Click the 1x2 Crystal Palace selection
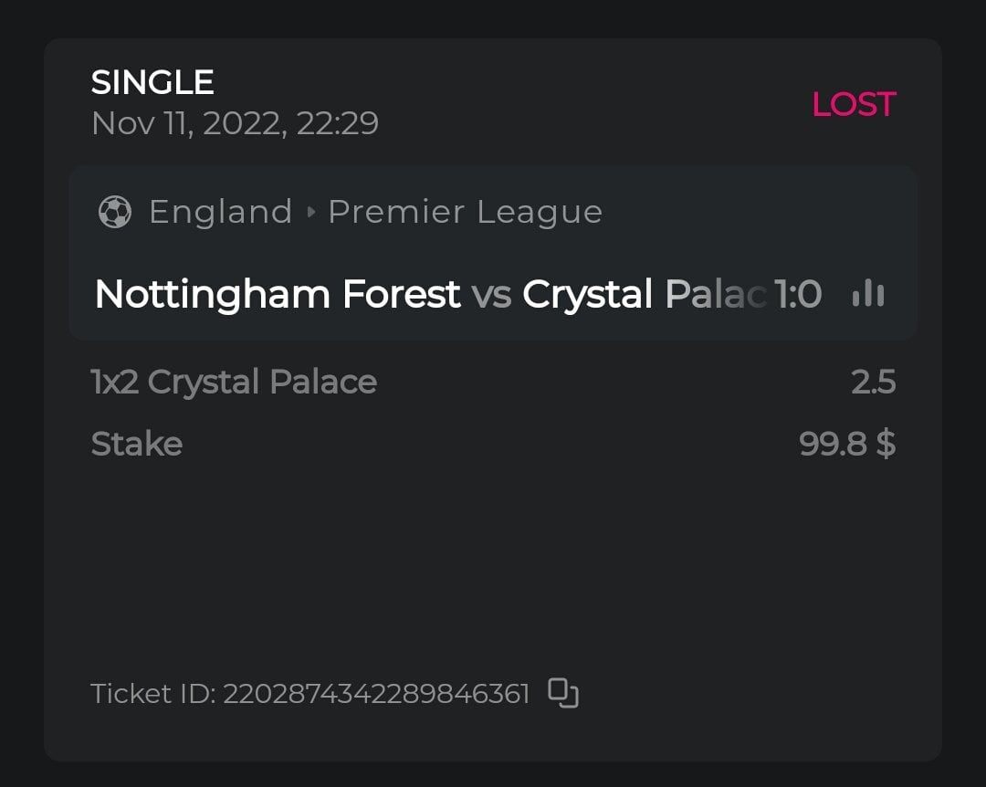 click(234, 382)
